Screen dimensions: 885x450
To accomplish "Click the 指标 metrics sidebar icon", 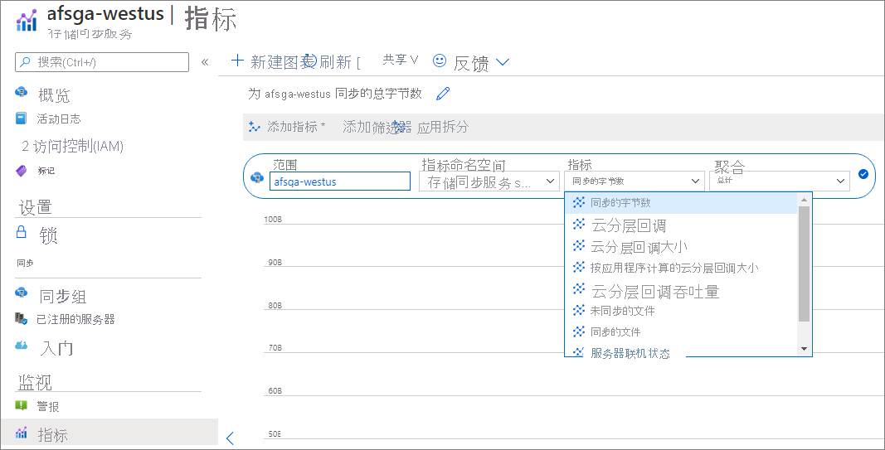I will pos(22,433).
